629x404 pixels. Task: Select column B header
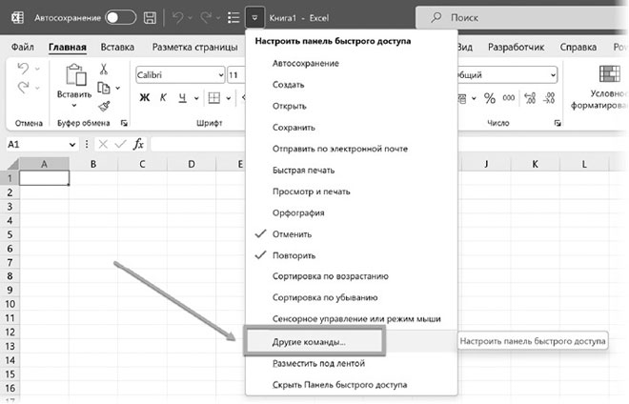click(92, 164)
